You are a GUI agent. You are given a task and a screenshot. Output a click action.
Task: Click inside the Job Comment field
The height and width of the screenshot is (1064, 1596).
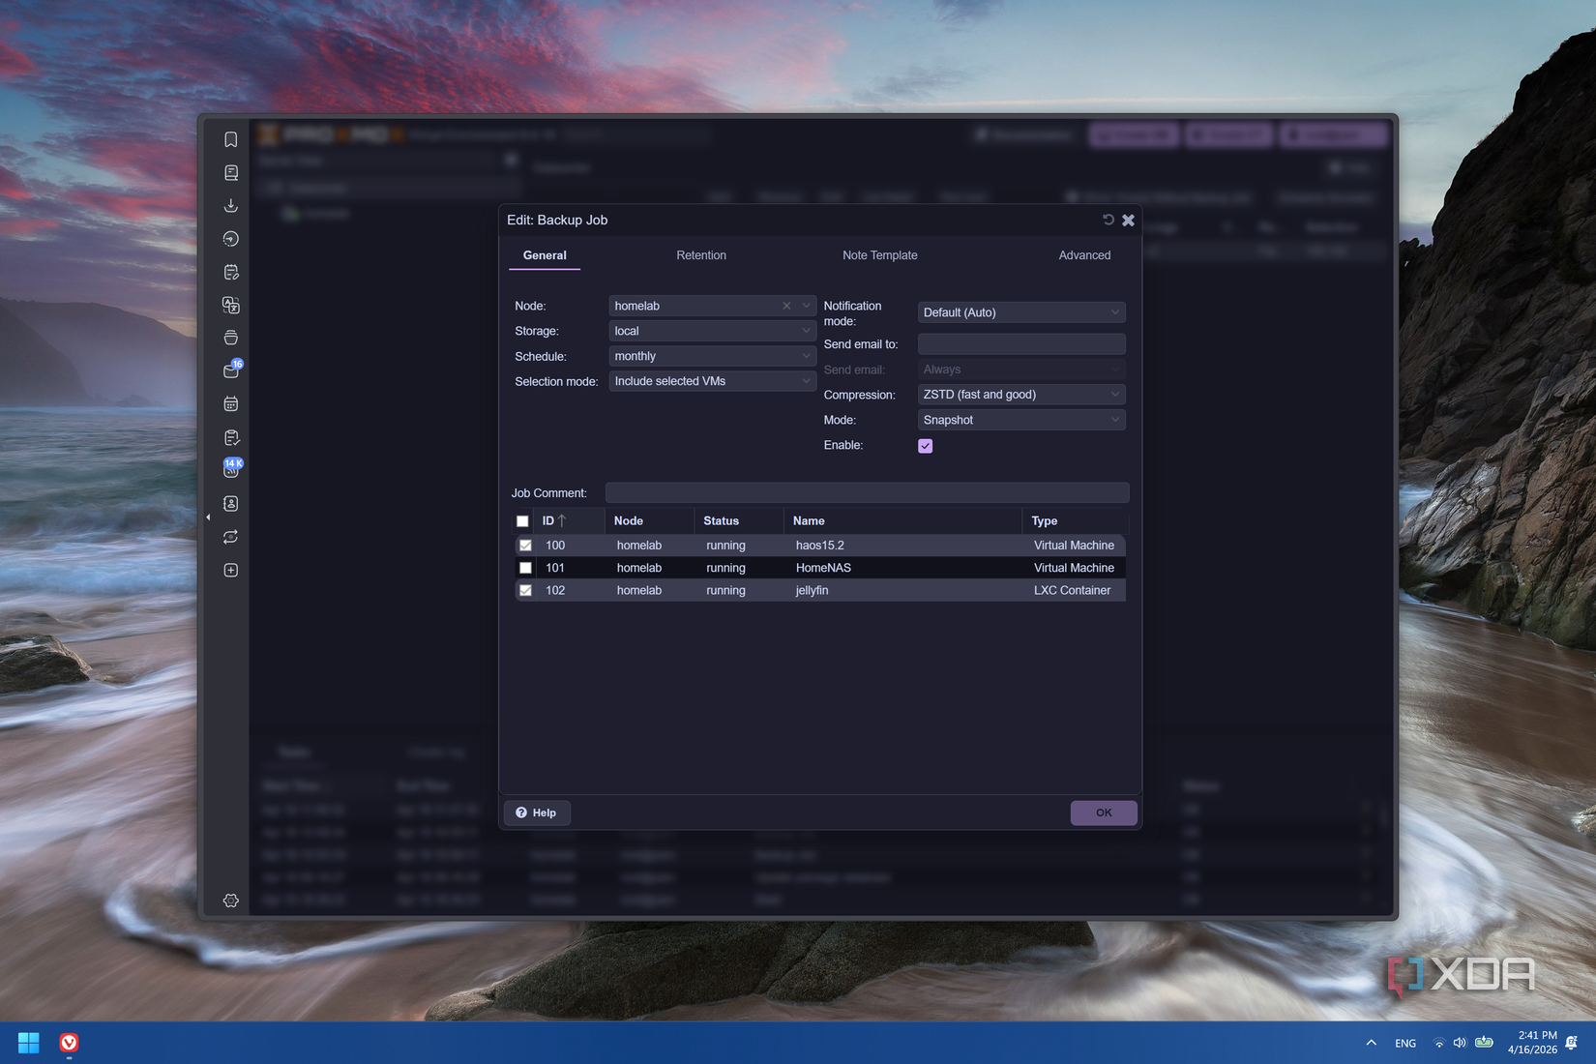866,492
